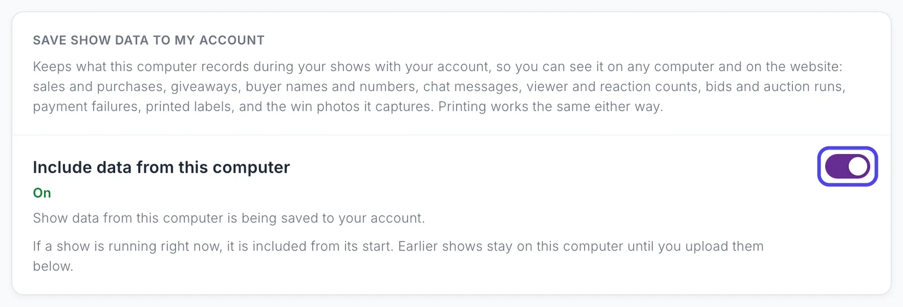This screenshot has height=307, width=903.
Task: Click the description line starting 'Keeps what this computer'
Action: pos(437,67)
